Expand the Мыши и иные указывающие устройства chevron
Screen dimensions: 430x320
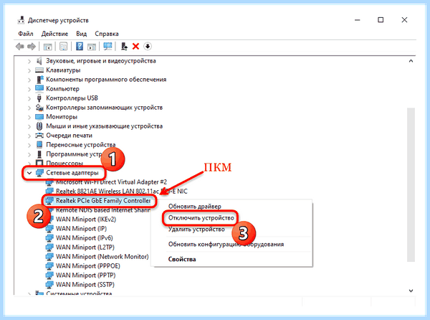[29, 126]
